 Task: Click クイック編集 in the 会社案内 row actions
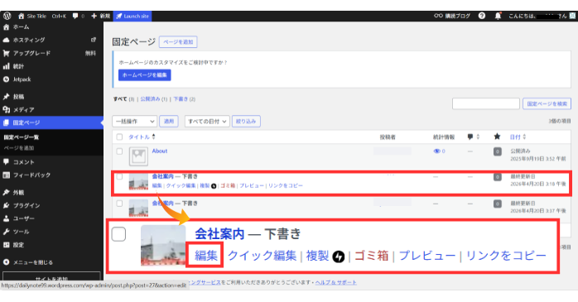point(181,185)
